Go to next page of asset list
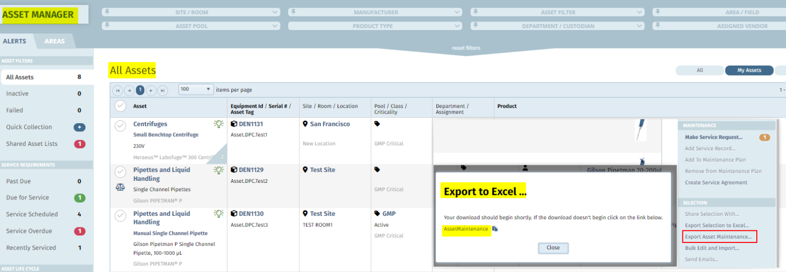786x272 pixels. (x=151, y=90)
